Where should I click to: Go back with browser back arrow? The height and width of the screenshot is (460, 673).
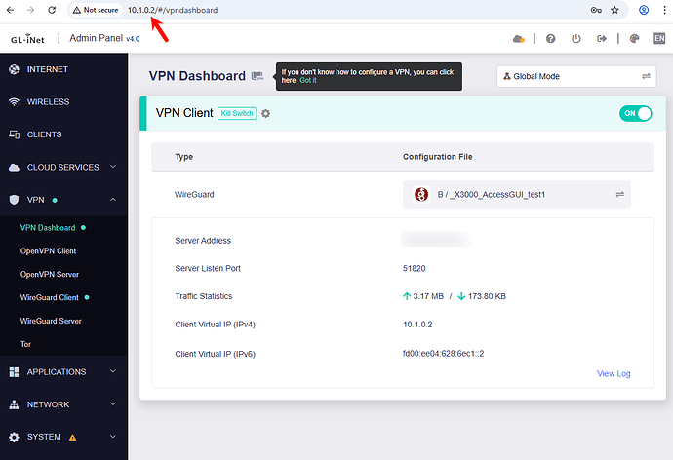(x=11, y=10)
